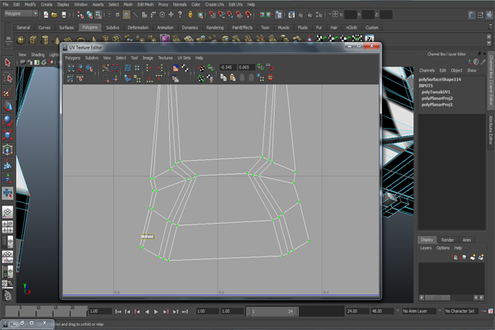Switch to single perspective view layout
Screen dimensions: 495x330
point(7,212)
